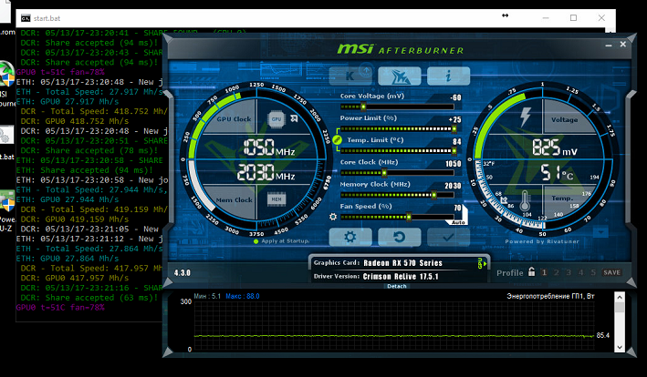
Task: Expand the GPU selector arrow beside graphics card
Action: click(482, 263)
